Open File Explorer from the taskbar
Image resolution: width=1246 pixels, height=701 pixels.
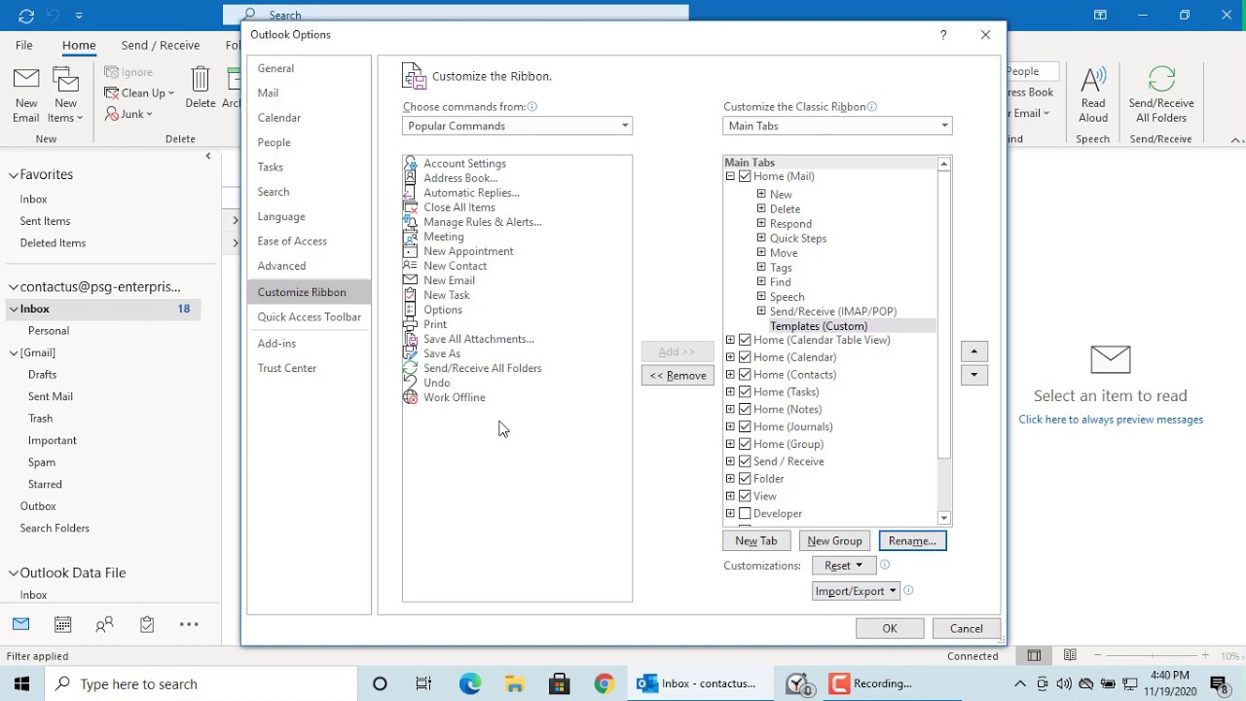[515, 683]
